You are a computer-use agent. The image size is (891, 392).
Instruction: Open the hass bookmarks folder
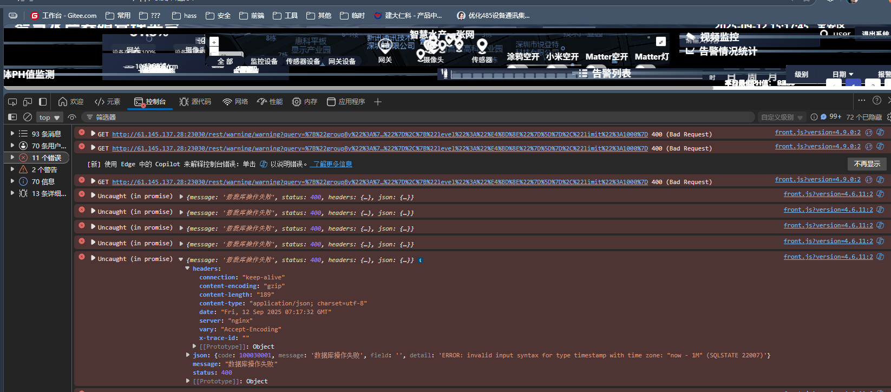(x=184, y=16)
